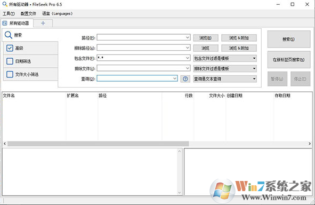Image resolution: width=315 pixels, height=205 pixels.
Task: Expand the 包含文件 combo box dropdown
Action: coord(187,58)
